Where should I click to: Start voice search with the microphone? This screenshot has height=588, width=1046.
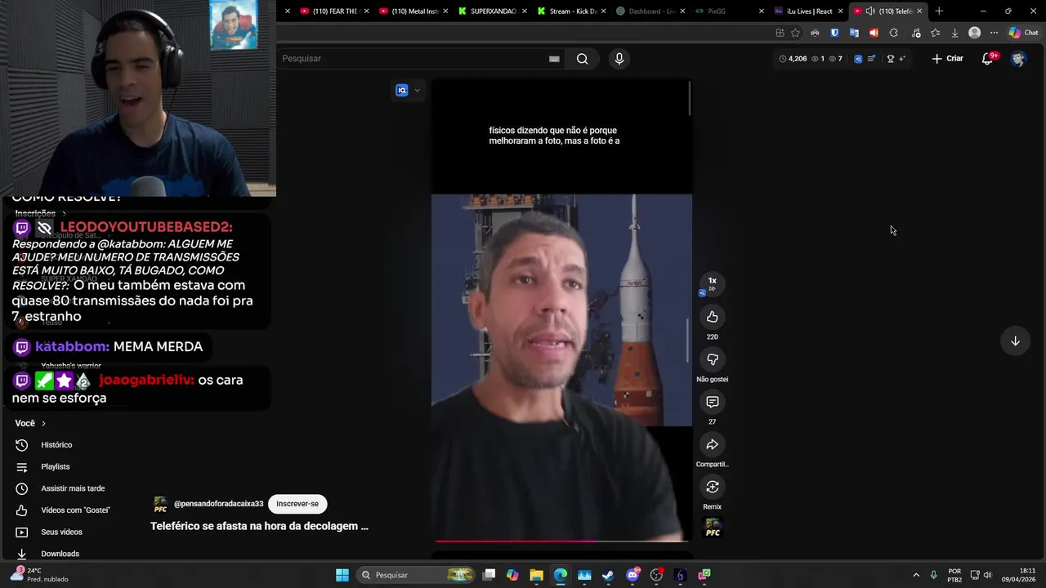point(619,59)
